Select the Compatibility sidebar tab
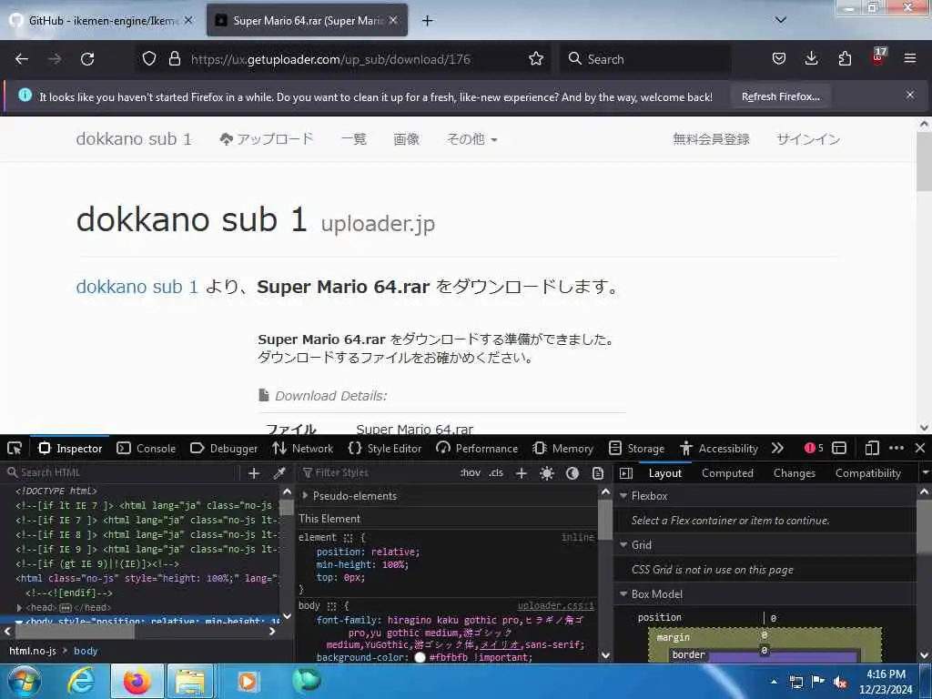932x699 pixels. tap(867, 473)
